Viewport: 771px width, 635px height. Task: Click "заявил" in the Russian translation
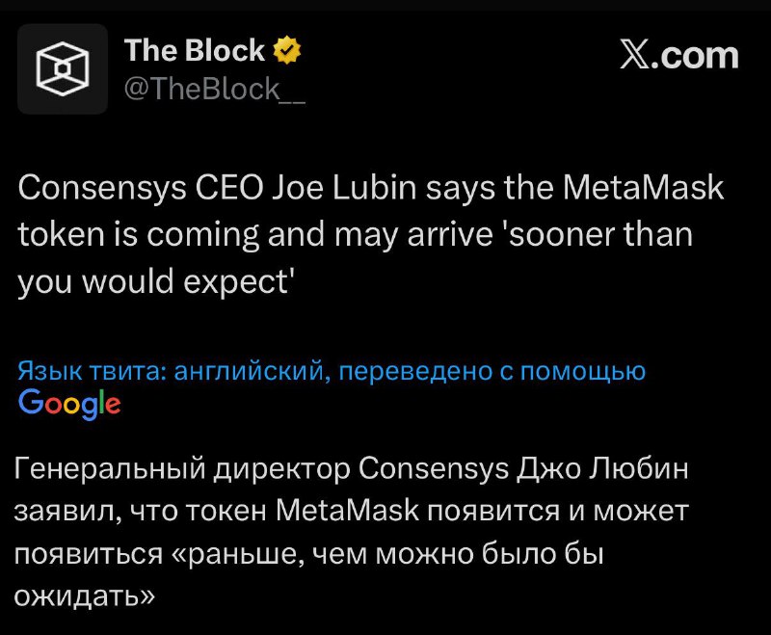66,511
